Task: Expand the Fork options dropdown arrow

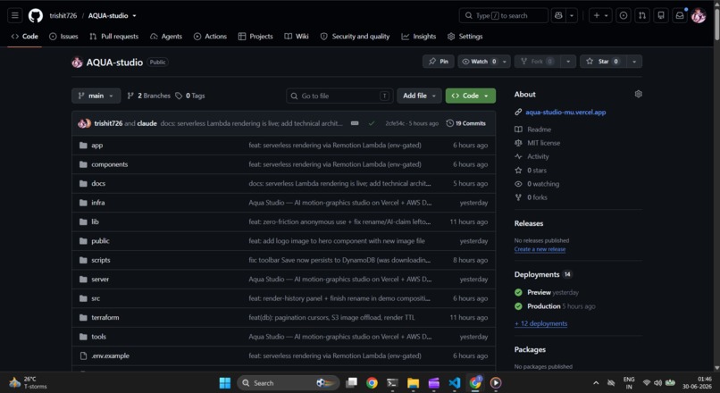Action: click(x=568, y=62)
